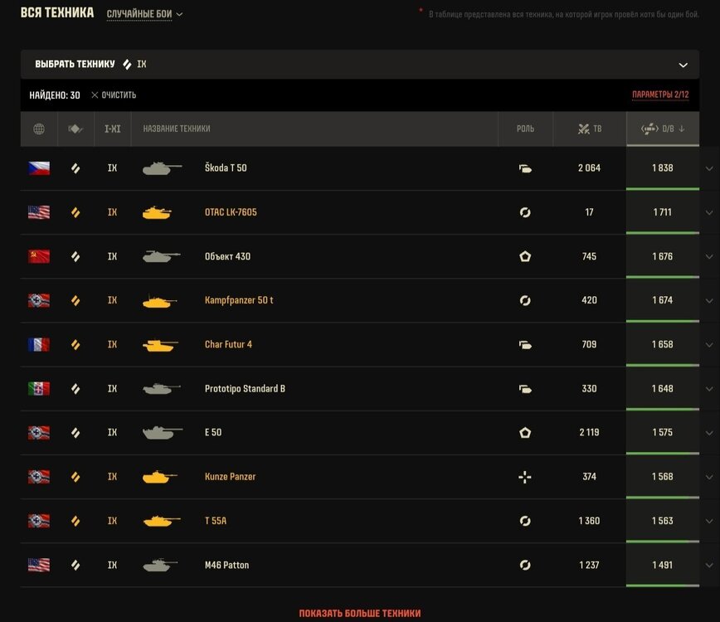This screenshot has width=720, height=622.
Task: Expand details for M46 Patton row
Action: pyautogui.click(x=709, y=565)
